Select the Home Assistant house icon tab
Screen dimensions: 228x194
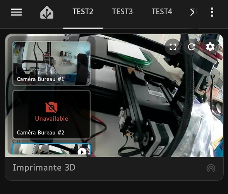coord(47,12)
